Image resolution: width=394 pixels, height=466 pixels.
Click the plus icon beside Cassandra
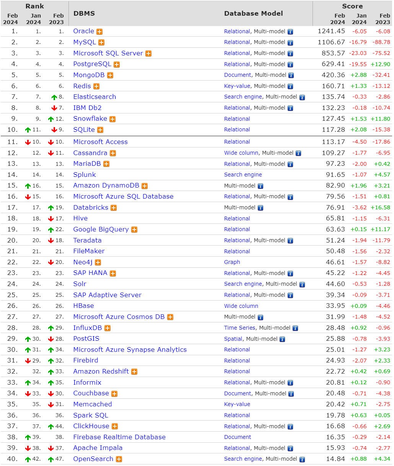coord(113,153)
